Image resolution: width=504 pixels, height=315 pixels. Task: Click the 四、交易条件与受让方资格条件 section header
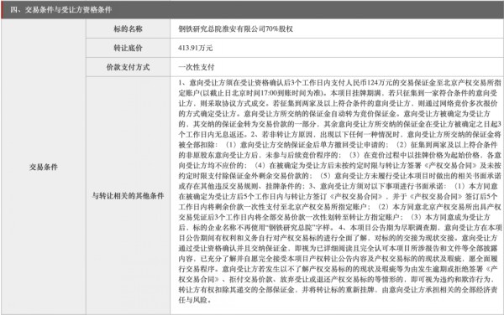coord(61,9)
